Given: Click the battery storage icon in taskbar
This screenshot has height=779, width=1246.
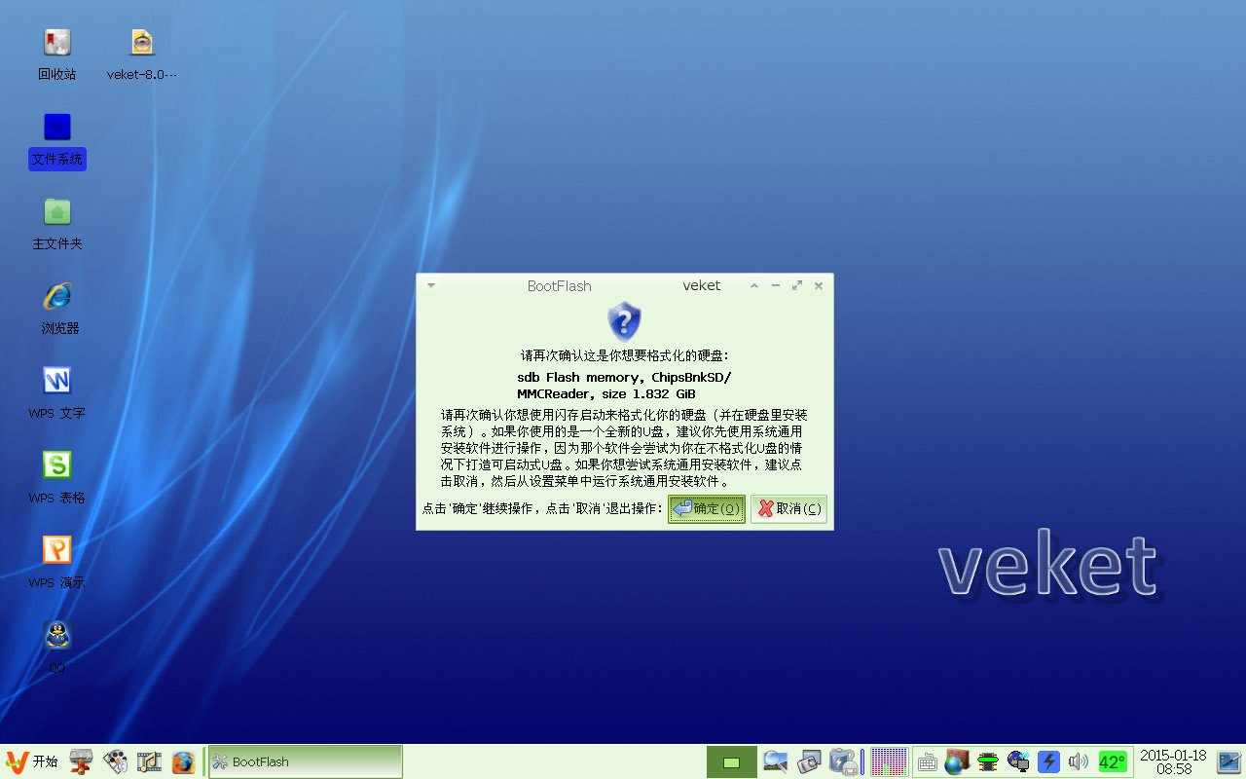Looking at the screenshot, I should pyautogui.click(x=843, y=761).
